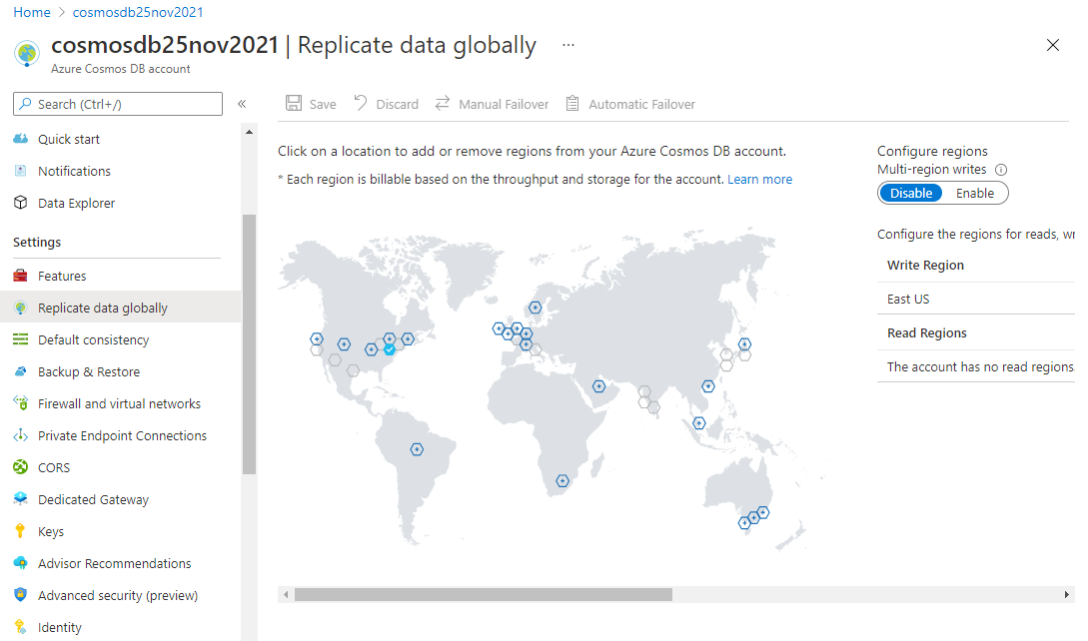Select Disable for multi-region writes
The image size is (1088, 641).
tap(911, 193)
